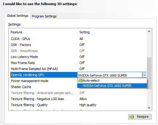Click the Off value for MFAA
Image resolution: width=158 pixels, height=125 pixels.
pyautogui.click(x=82, y=69)
